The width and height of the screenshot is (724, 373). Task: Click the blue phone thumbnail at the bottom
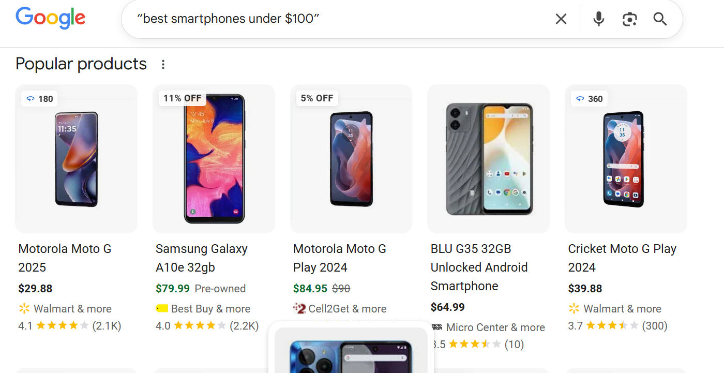coord(351,357)
